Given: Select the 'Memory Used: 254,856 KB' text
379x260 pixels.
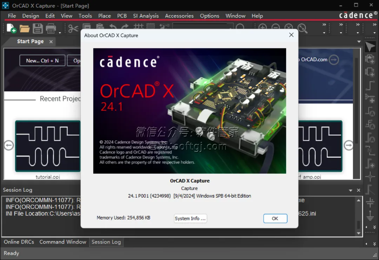Looking at the screenshot, I should click(x=124, y=218).
